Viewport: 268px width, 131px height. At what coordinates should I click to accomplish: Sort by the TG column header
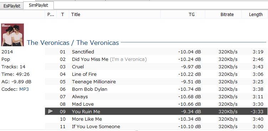pyautogui.click(x=183, y=15)
